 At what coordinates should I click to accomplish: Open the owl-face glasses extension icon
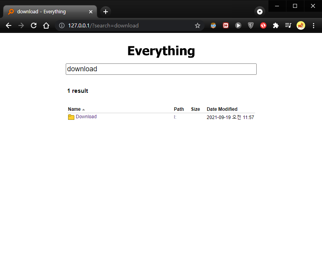(213, 25)
